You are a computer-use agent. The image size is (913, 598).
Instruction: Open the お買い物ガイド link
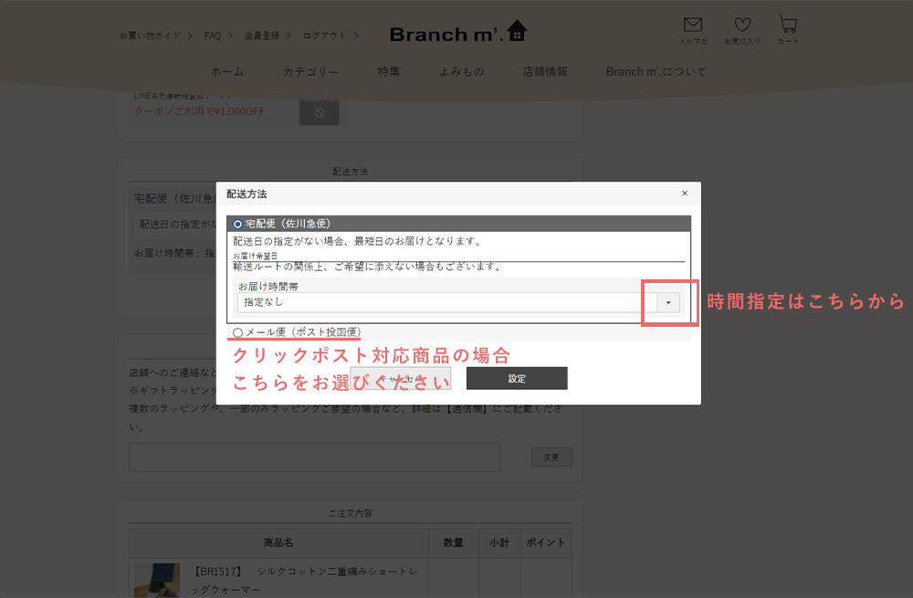[x=151, y=36]
